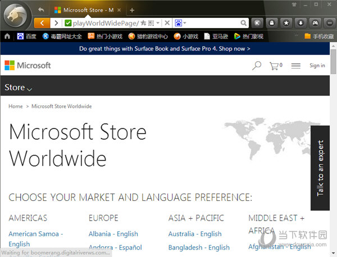This screenshot has height=257, width=337.
Task: Click in the browser search input field
Action: (x=213, y=23)
